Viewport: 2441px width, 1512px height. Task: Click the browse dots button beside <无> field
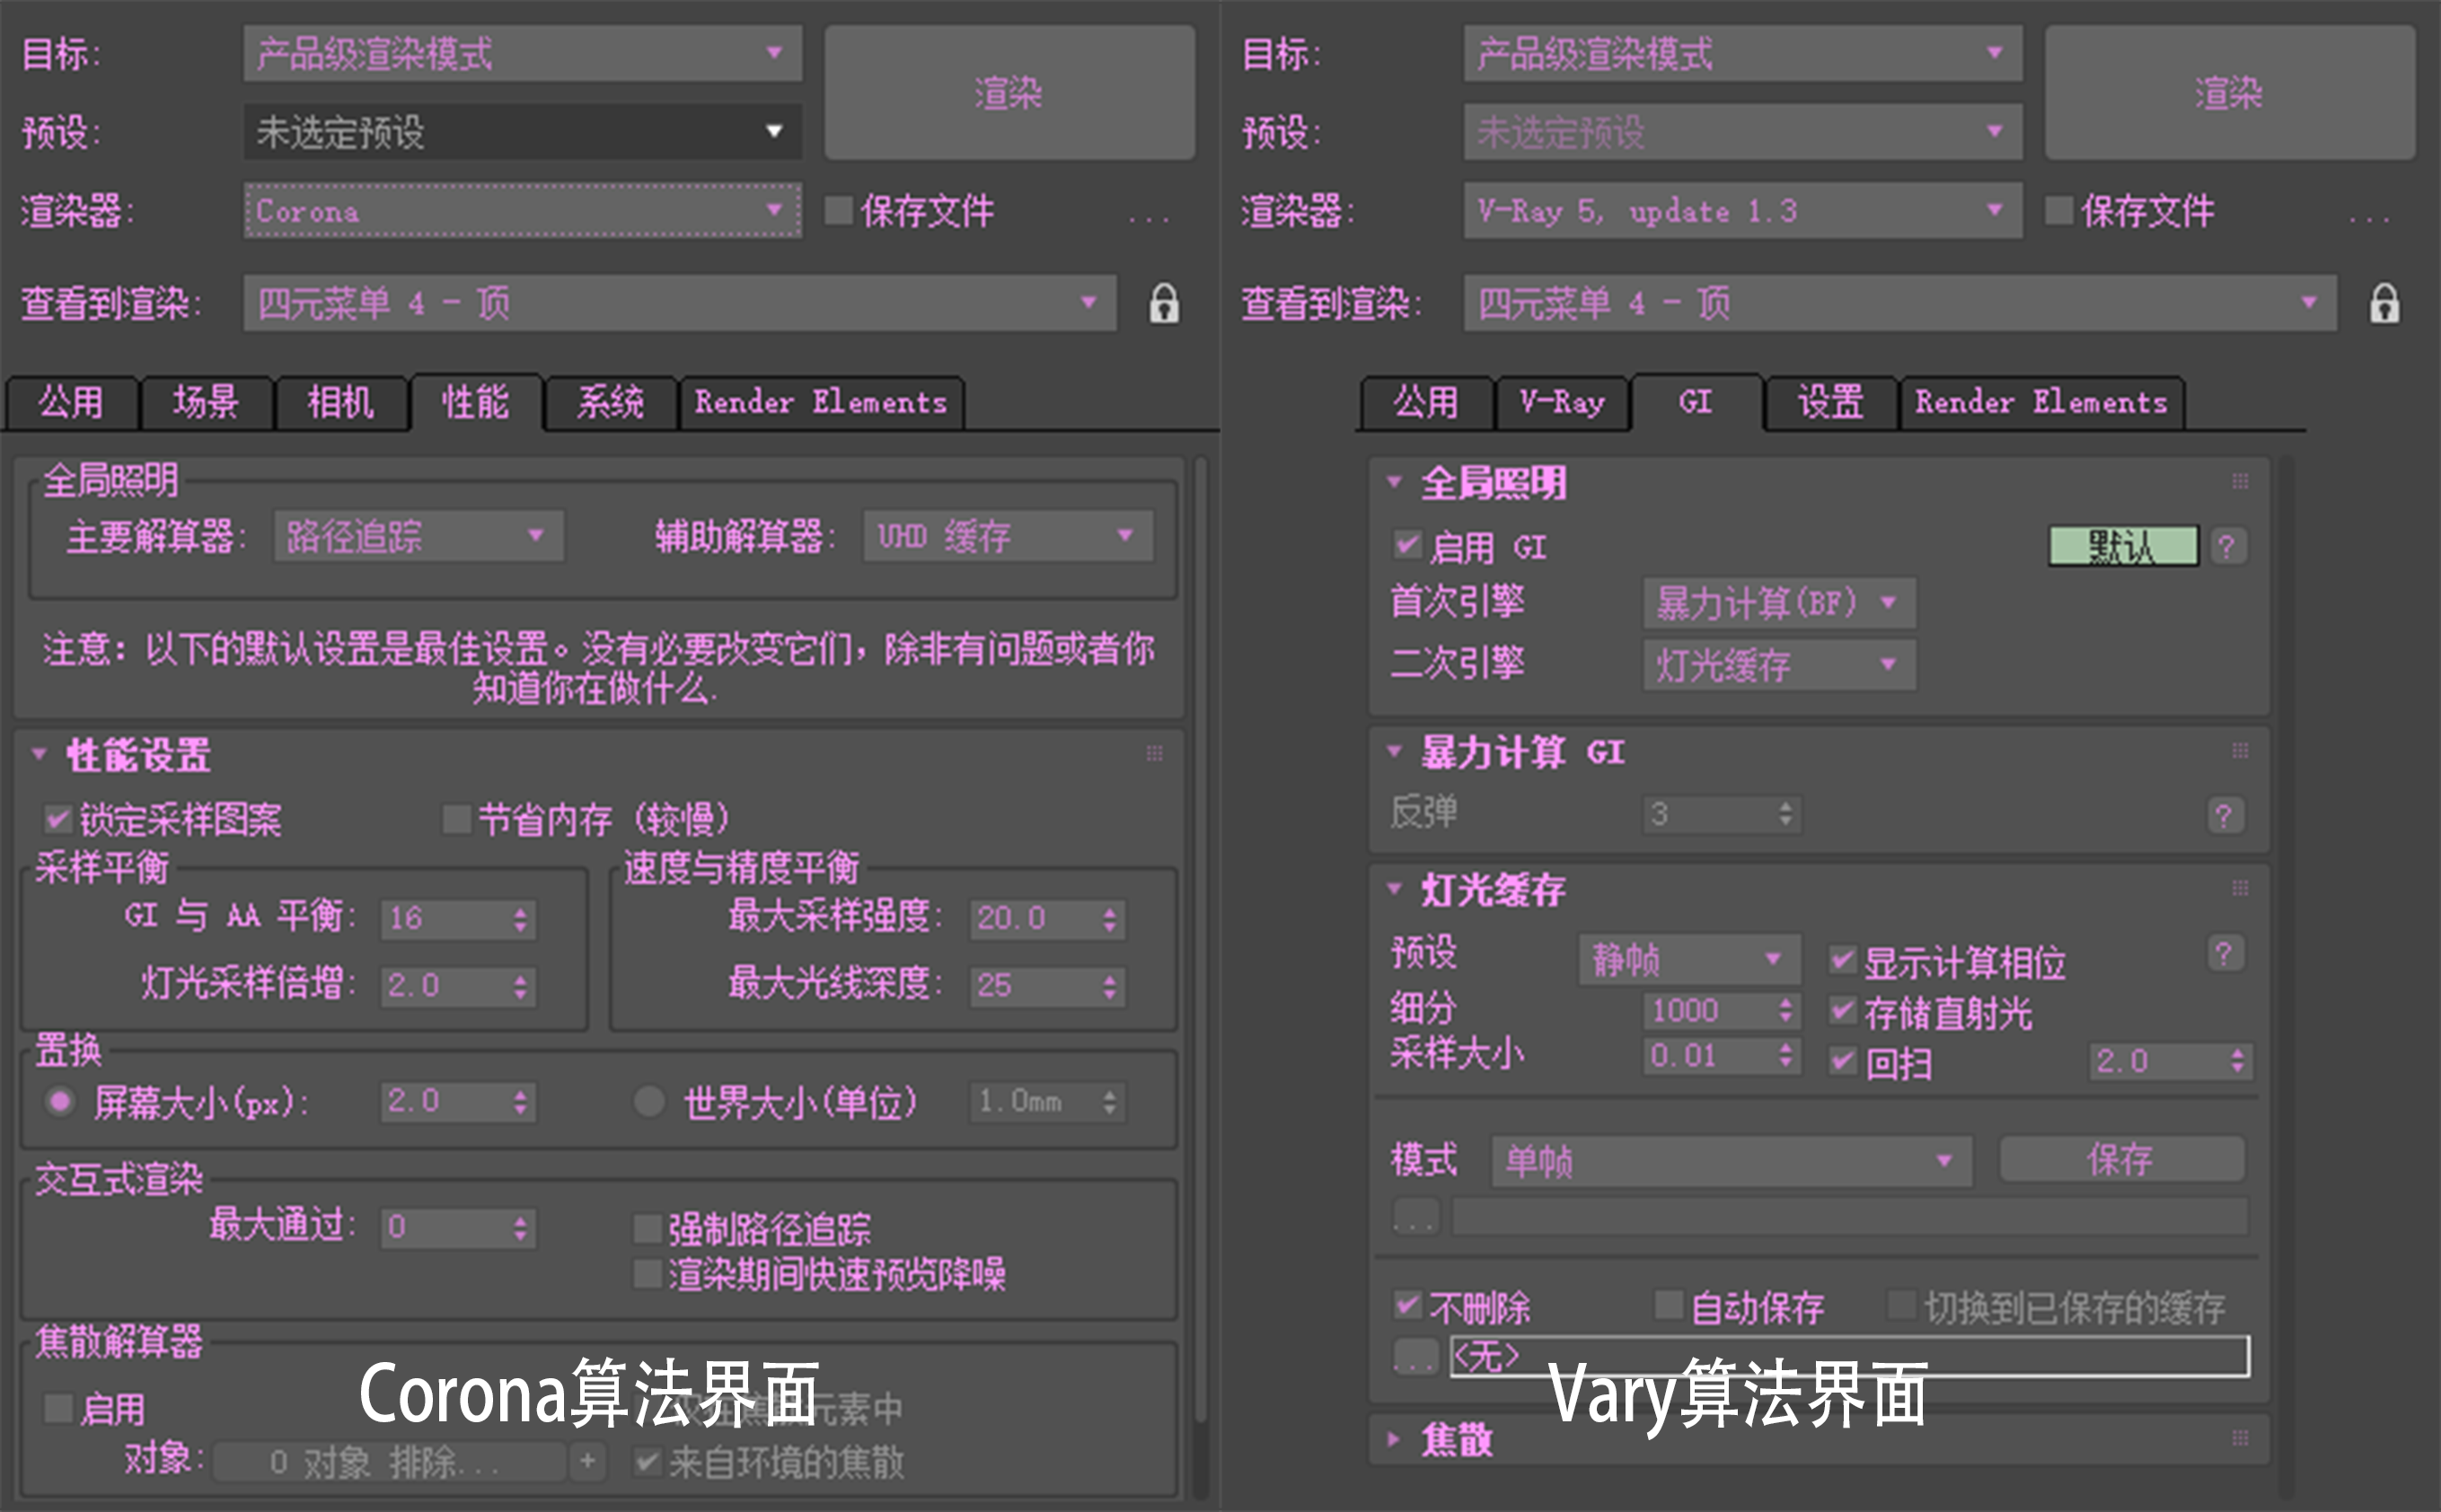[x=1416, y=1357]
